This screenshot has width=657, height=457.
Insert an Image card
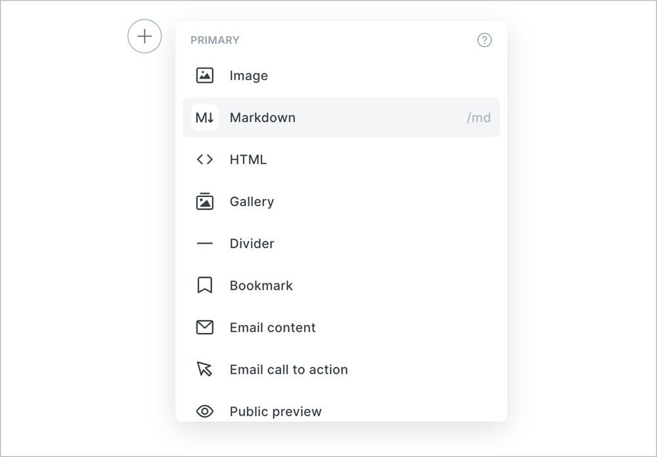click(248, 75)
